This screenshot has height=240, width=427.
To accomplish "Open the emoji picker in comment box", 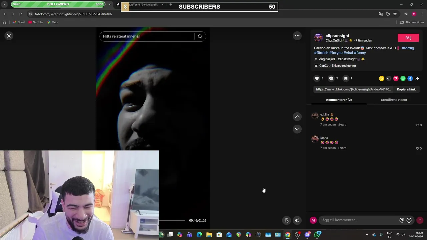I will click(x=409, y=220).
